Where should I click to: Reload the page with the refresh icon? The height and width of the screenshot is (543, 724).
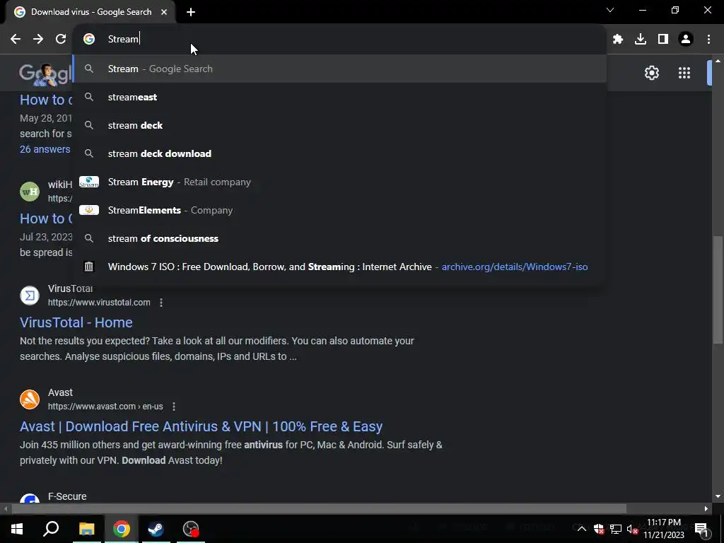point(61,40)
